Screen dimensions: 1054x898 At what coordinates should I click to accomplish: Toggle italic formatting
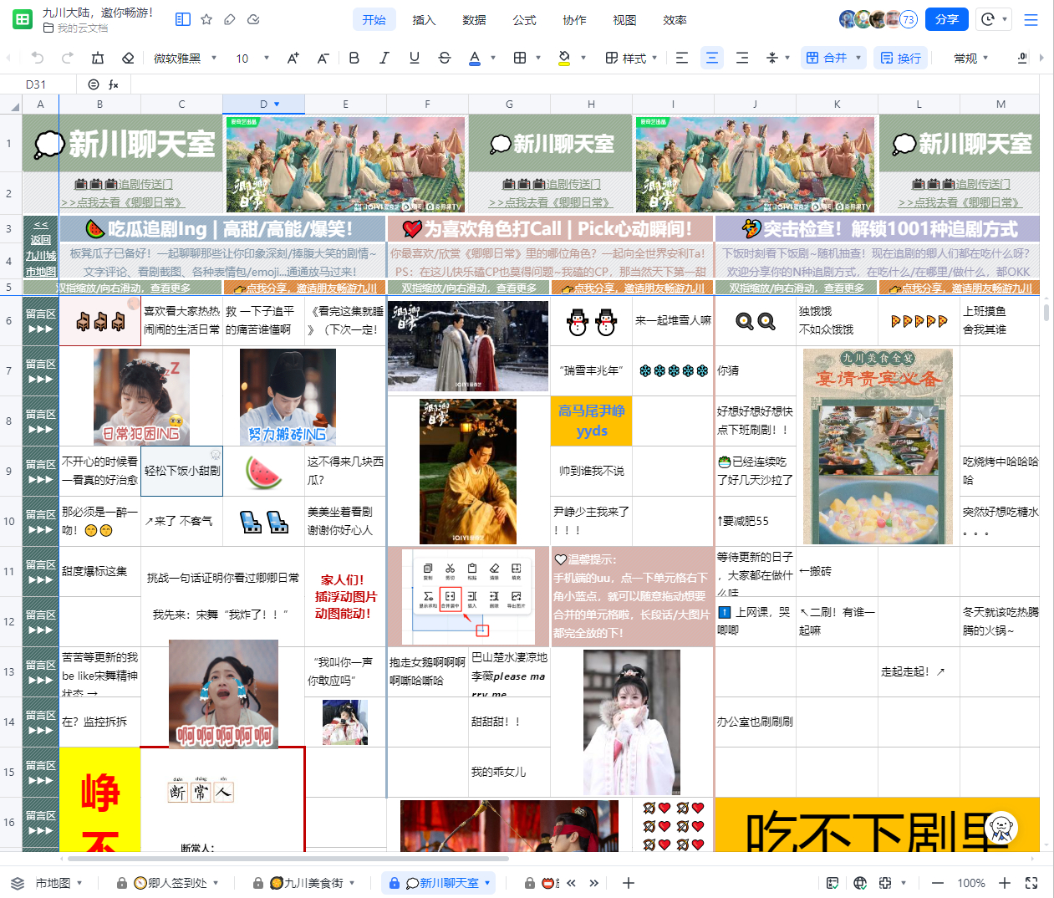point(384,58)
